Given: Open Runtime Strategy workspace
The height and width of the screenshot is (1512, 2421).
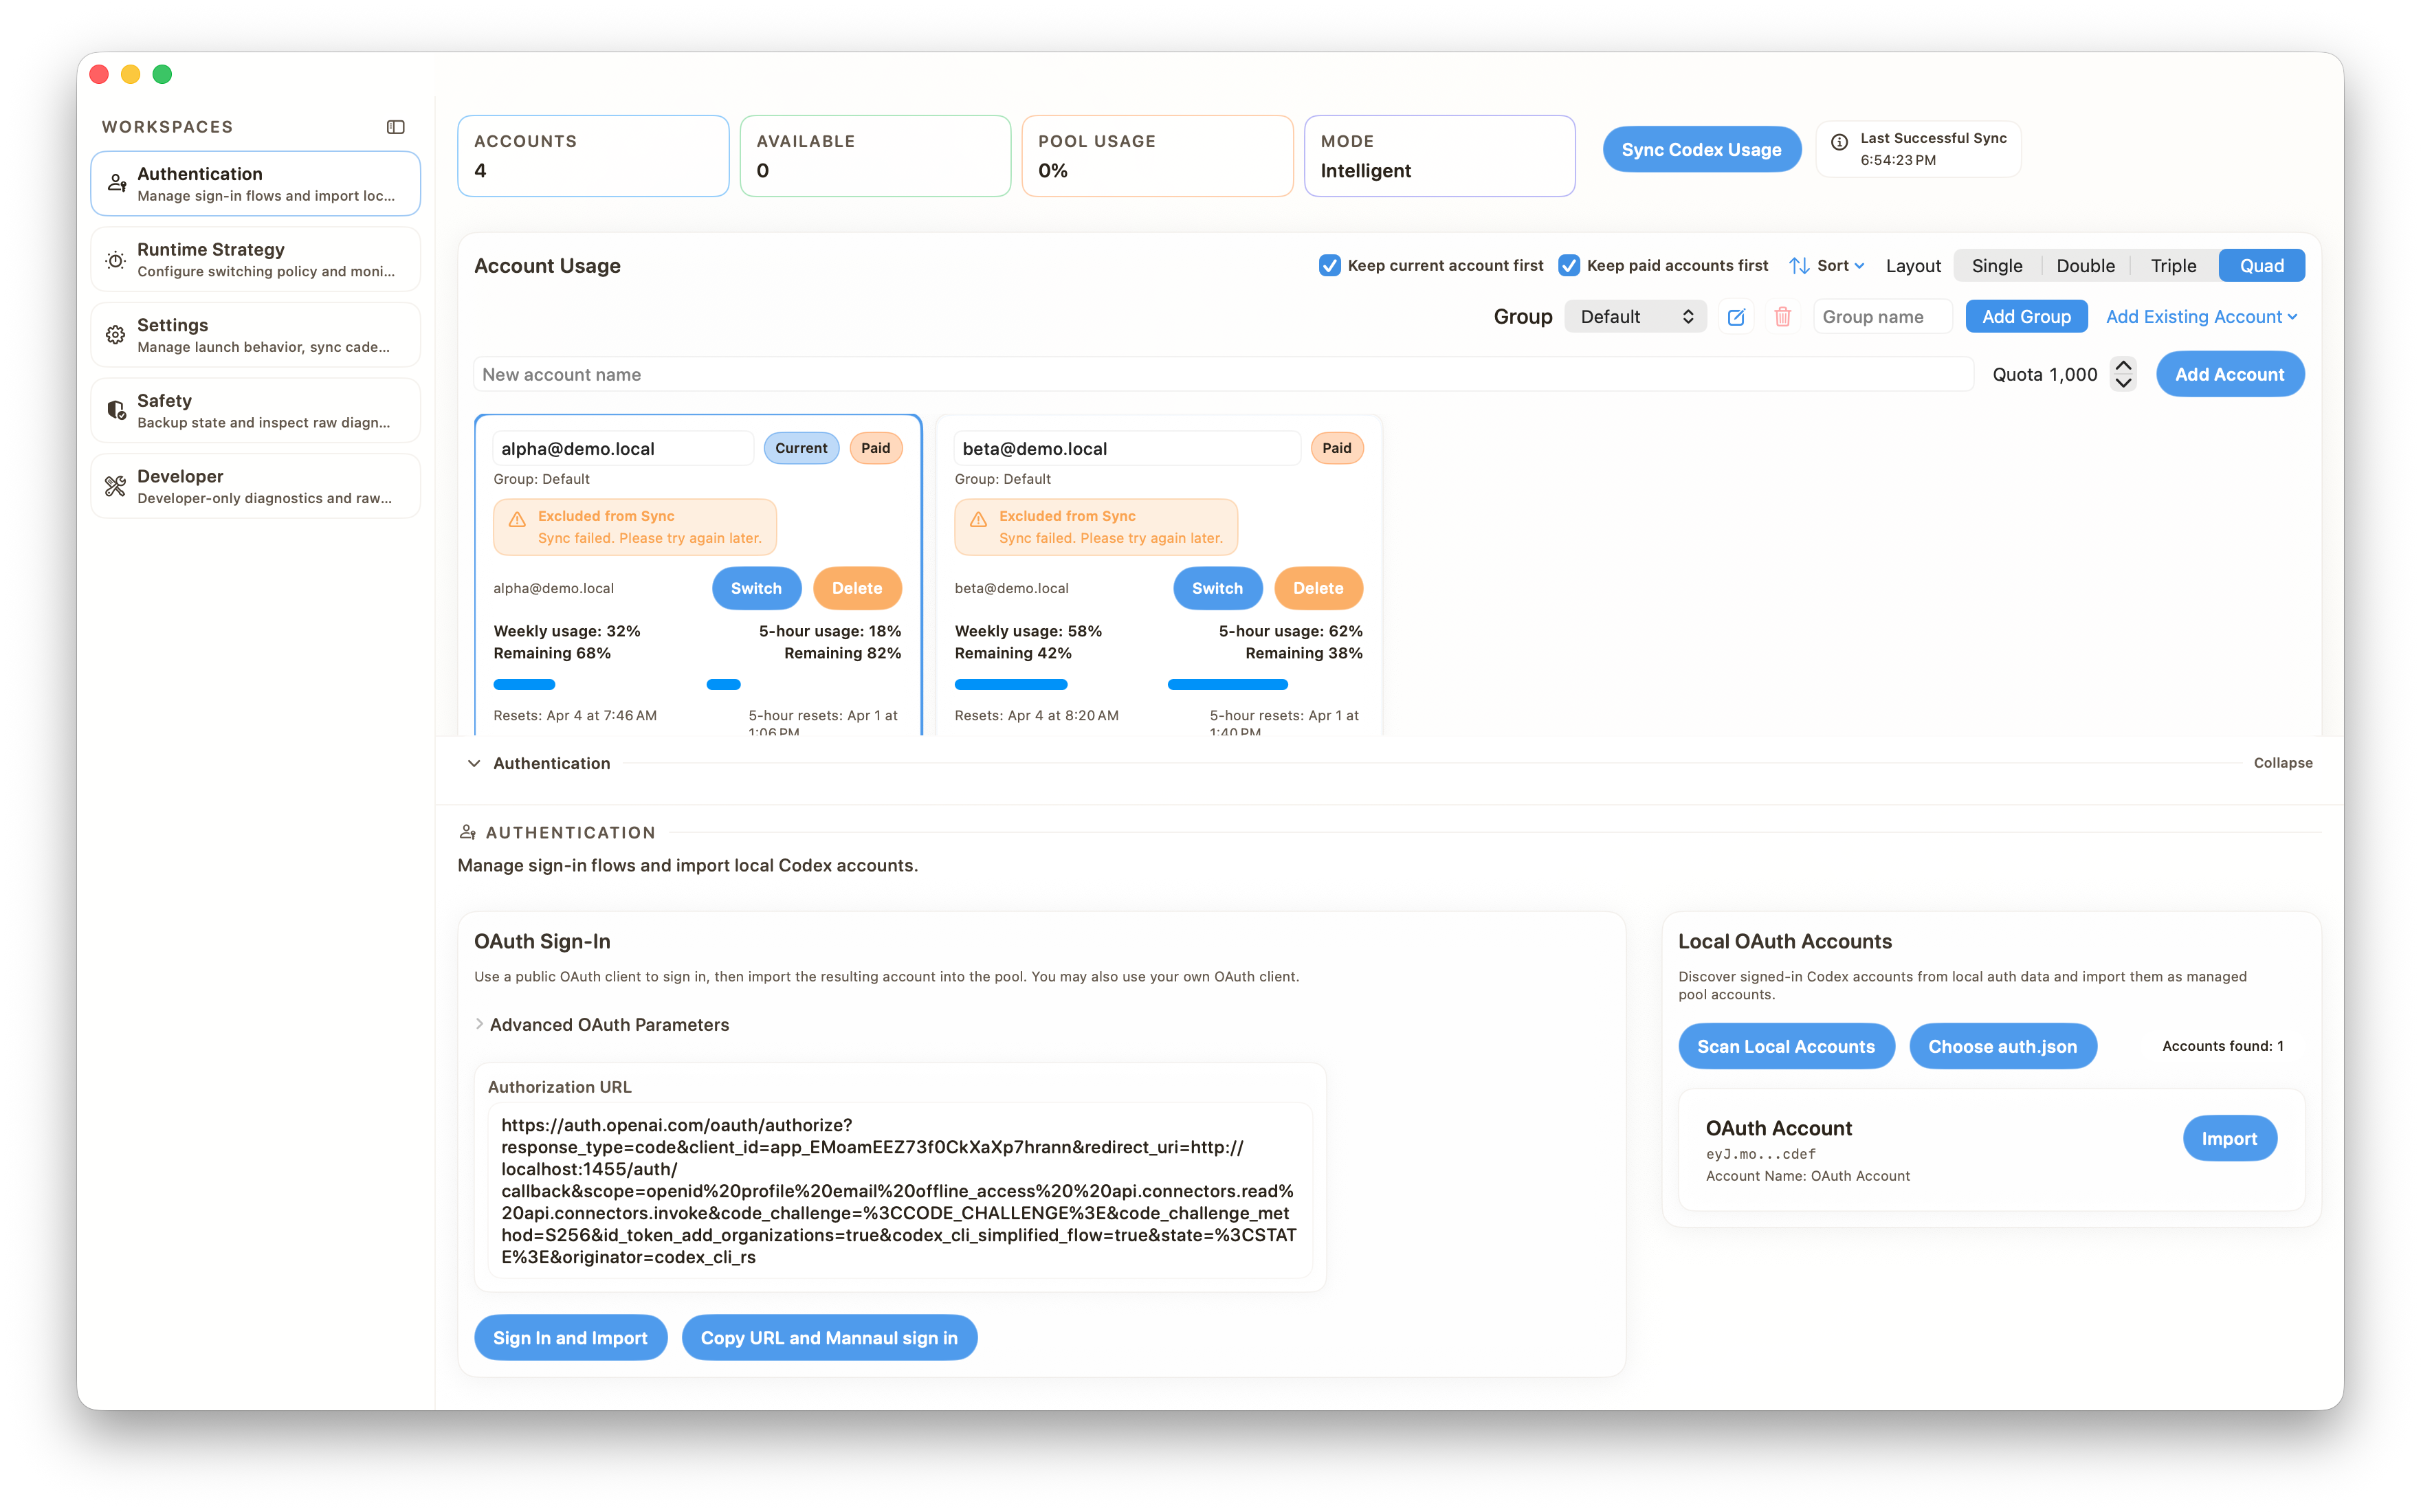Looking at the screenshot, I should click(x=255, y=259).
